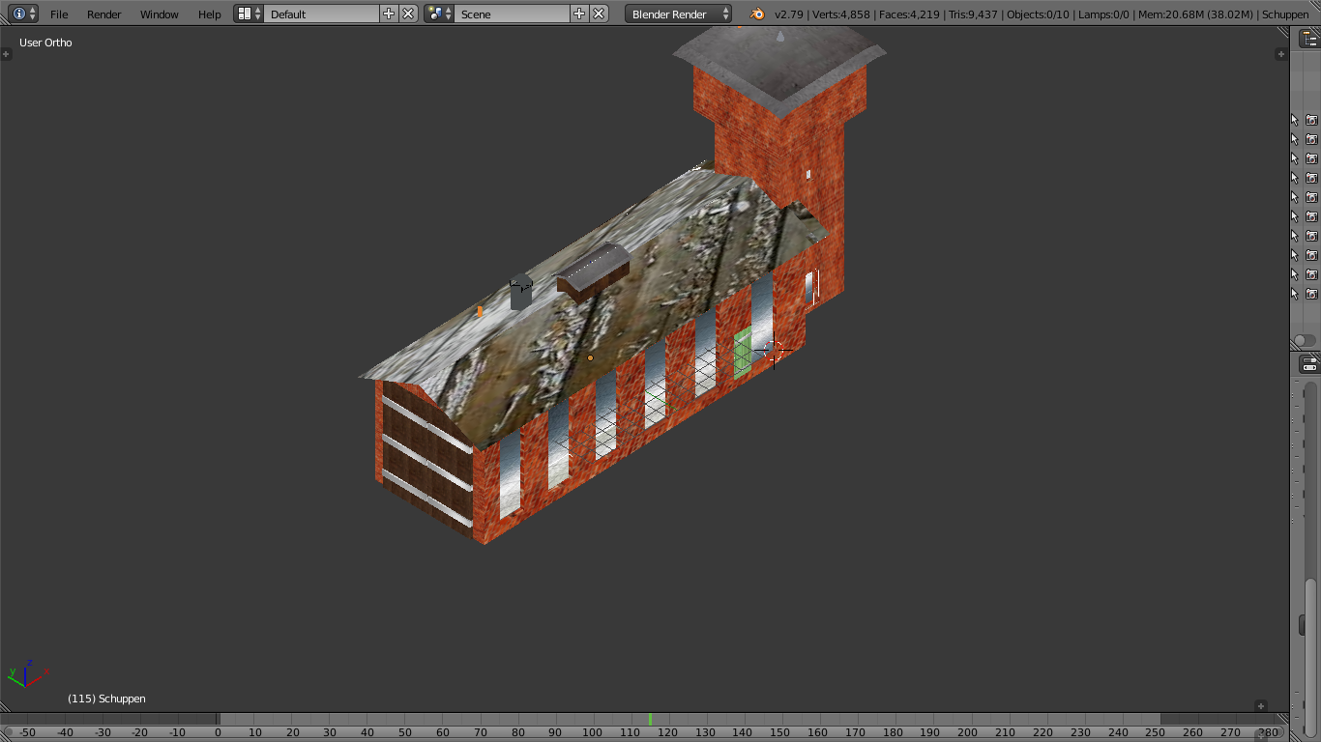Click the 'Schuppen' name in the info header

point(1285,14)
